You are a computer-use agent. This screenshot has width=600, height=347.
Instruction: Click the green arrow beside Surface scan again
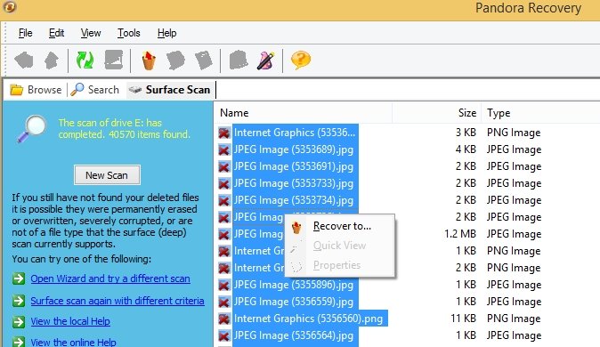(19, 301)
